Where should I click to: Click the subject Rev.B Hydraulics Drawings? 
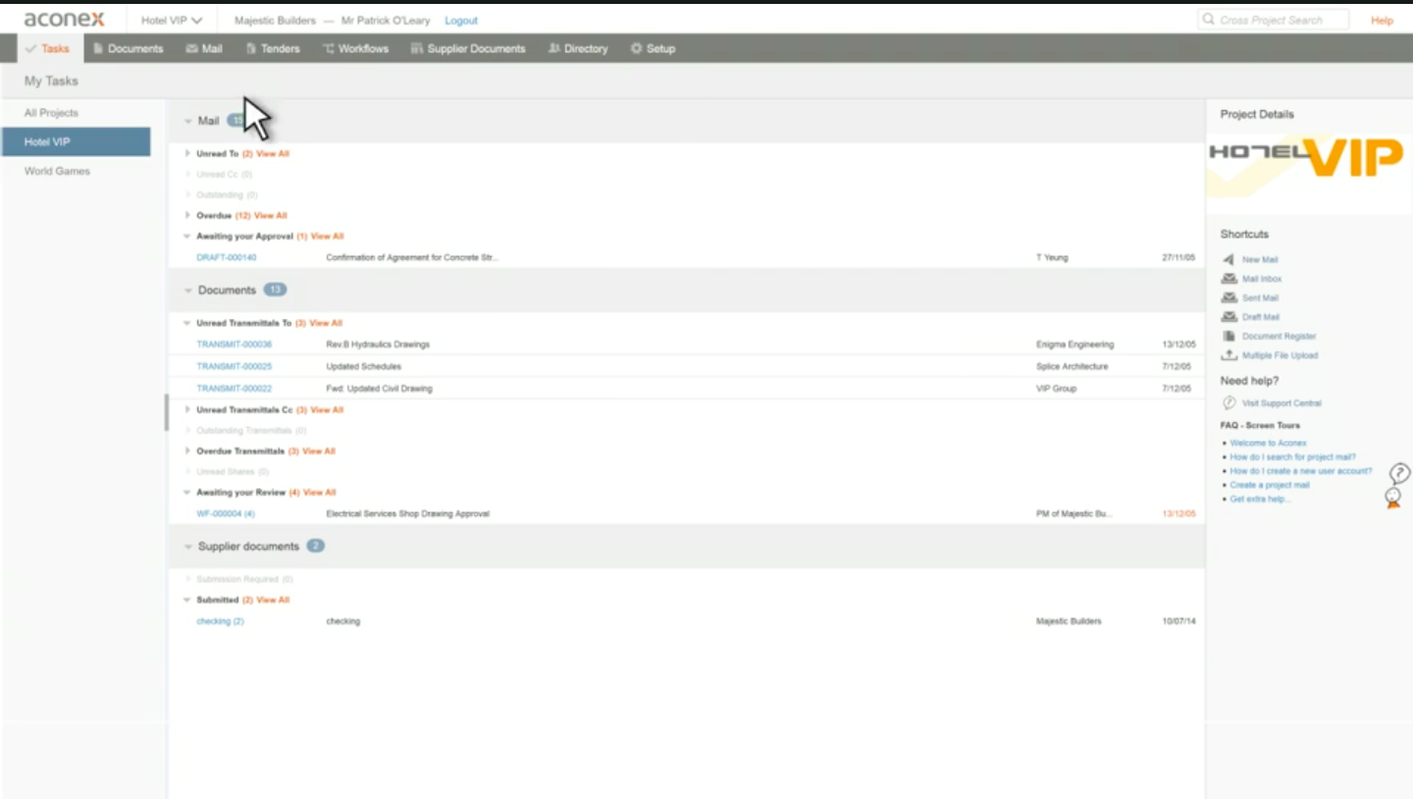(x=378, y=345)
